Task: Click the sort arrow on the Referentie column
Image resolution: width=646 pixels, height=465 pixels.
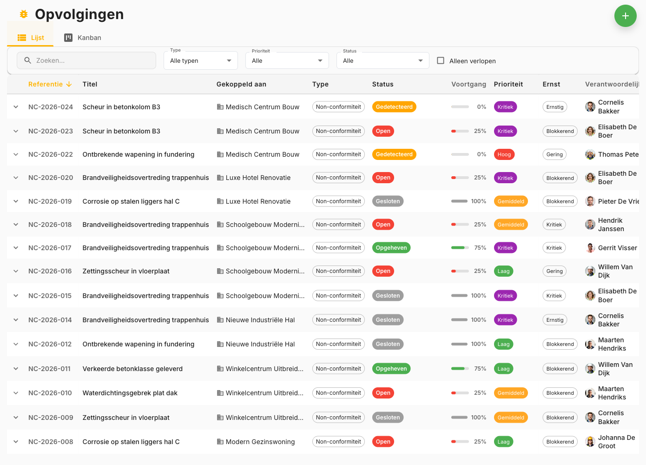Action: click(x=69, y=84)
